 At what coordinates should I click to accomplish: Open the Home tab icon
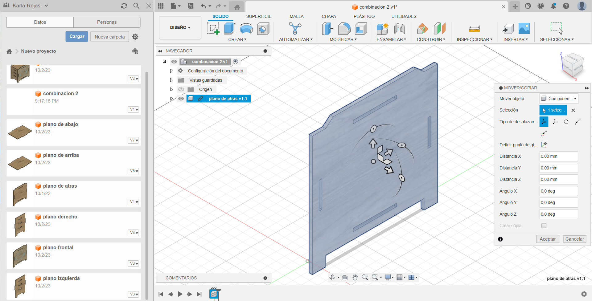pyautogui.click(x=237, y=7)
